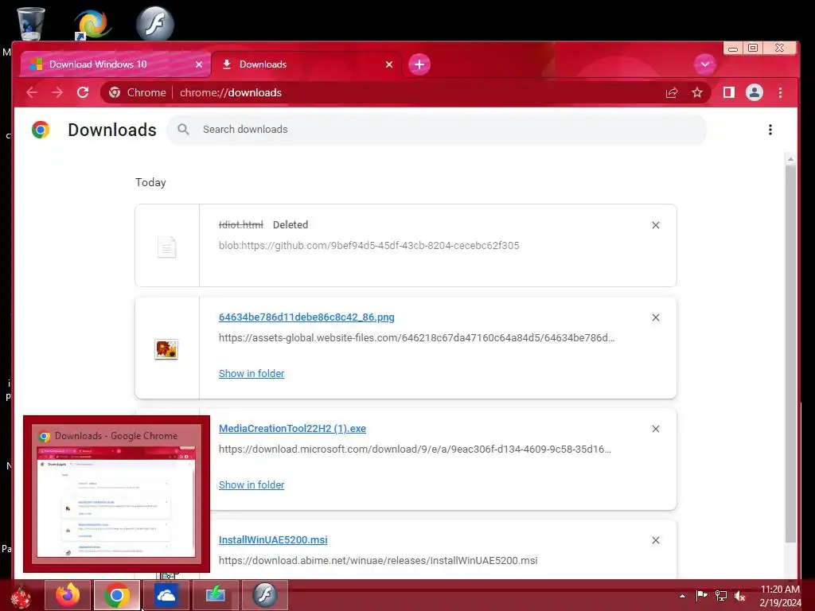815x611 pixels.
Task: Click the search magnifier icon
Action: [183, 130]
